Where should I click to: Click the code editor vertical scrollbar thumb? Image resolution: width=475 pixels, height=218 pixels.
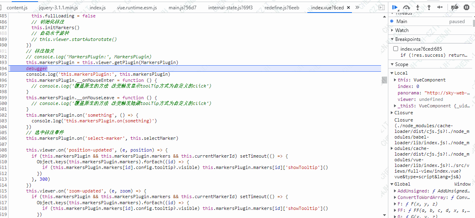[x=384, y=80]
